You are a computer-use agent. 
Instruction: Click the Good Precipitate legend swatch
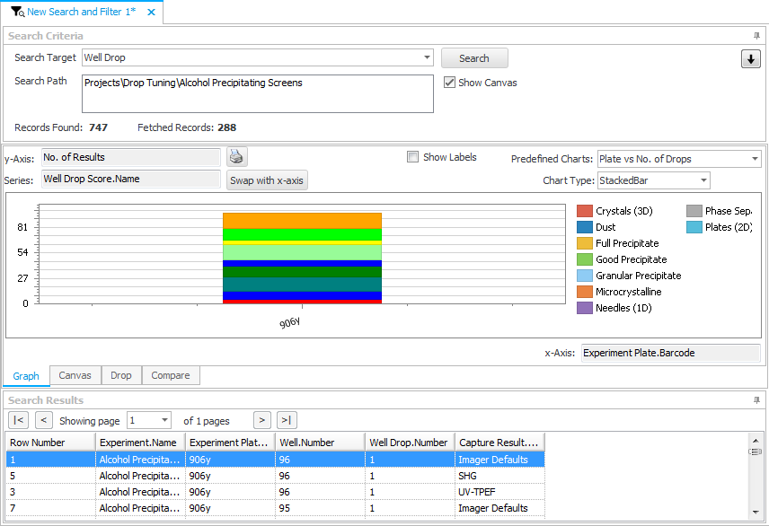pos(585,259)
